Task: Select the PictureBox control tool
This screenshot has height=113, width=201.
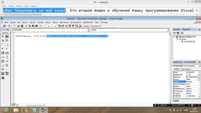Action: 7,36
